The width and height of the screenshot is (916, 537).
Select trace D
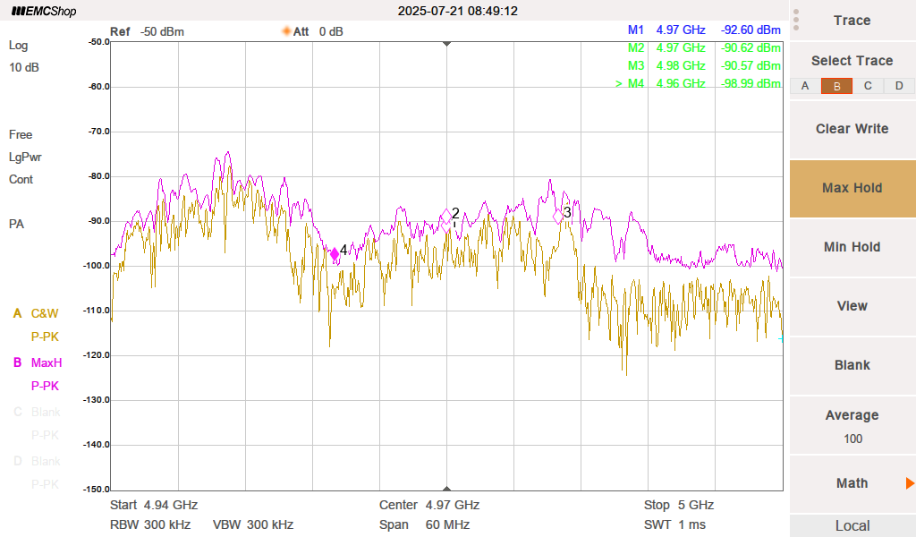pyautogui.click(x=899, y=86)
